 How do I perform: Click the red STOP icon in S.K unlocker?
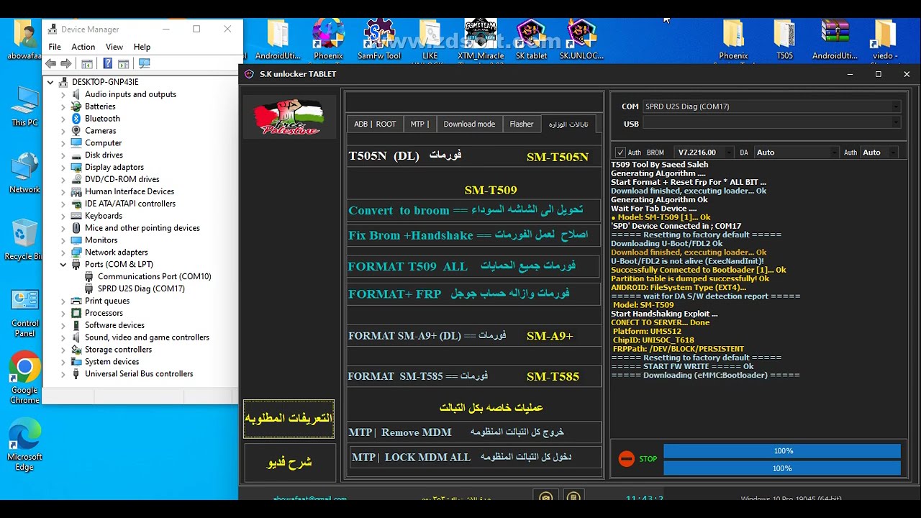626,459
